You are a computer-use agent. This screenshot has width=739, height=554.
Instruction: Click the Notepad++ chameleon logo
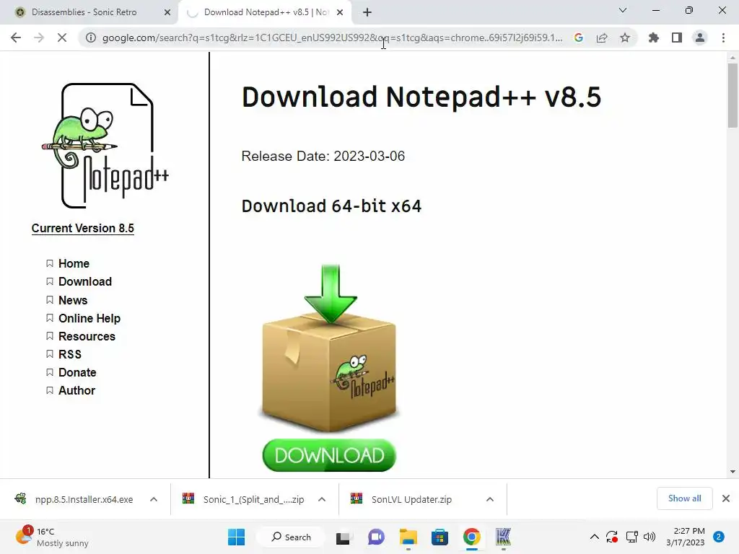click(x=105, y=146)
